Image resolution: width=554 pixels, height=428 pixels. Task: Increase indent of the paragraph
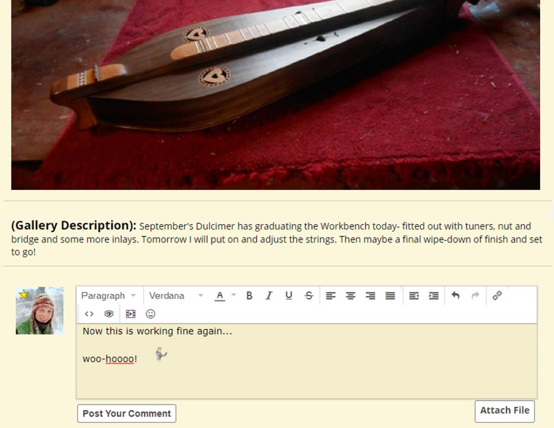[434, 296]
